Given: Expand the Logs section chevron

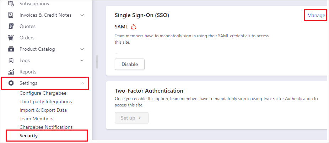Looking at the screenshot, I should point(82,61).
